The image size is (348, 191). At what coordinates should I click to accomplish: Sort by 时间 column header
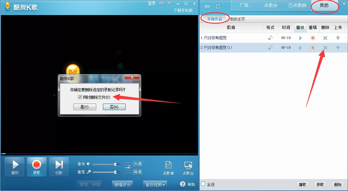click(286, 28)
